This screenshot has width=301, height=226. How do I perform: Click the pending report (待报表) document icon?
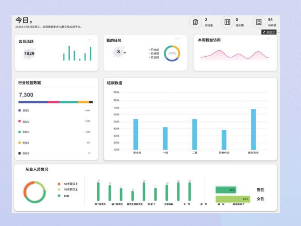[195, 22]
